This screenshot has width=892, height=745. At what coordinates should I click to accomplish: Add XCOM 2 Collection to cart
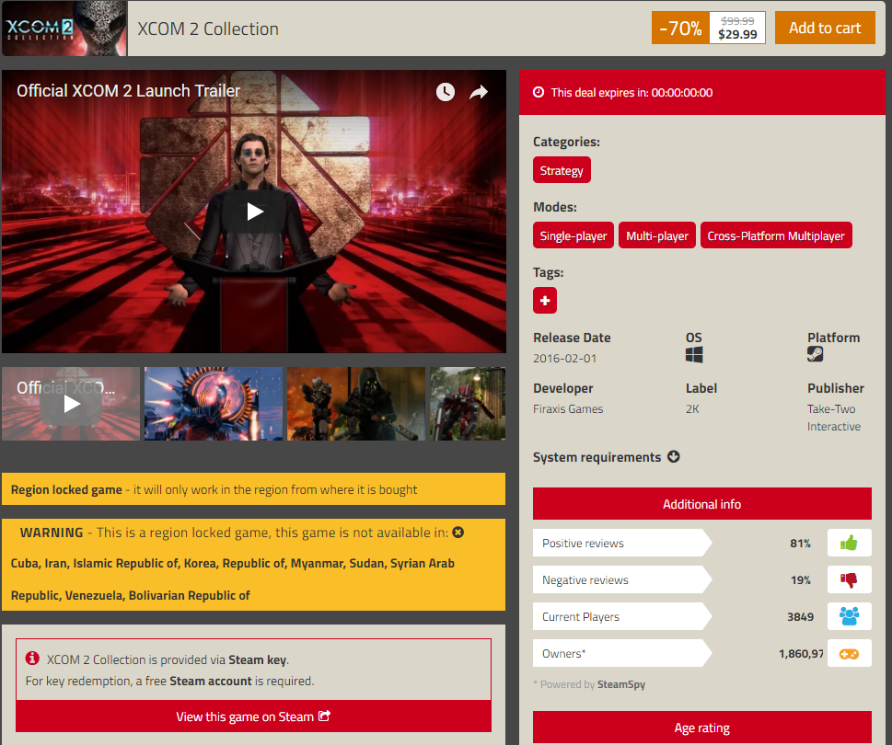tap(825, 28)
